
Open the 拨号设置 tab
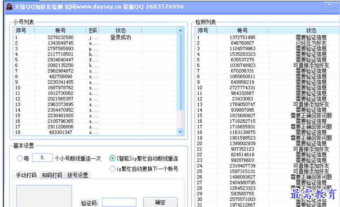pos(78,175)
